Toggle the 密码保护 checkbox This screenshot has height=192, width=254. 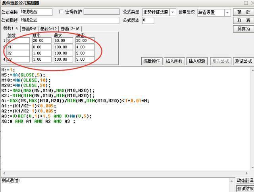(x=62, y=12)
